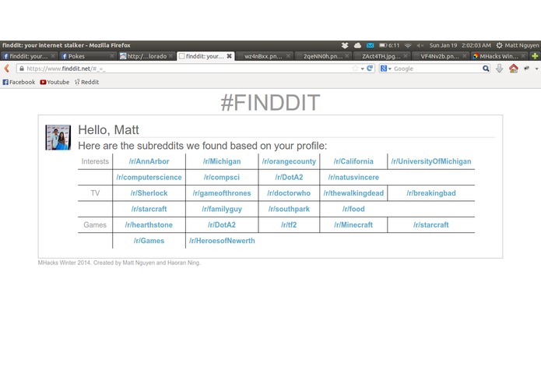Open the /r/natusvincere link
This screenshot has height=385, width=541.
(x=353, y=177)
